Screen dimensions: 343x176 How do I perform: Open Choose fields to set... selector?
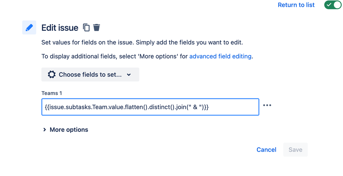coord(90,74)
